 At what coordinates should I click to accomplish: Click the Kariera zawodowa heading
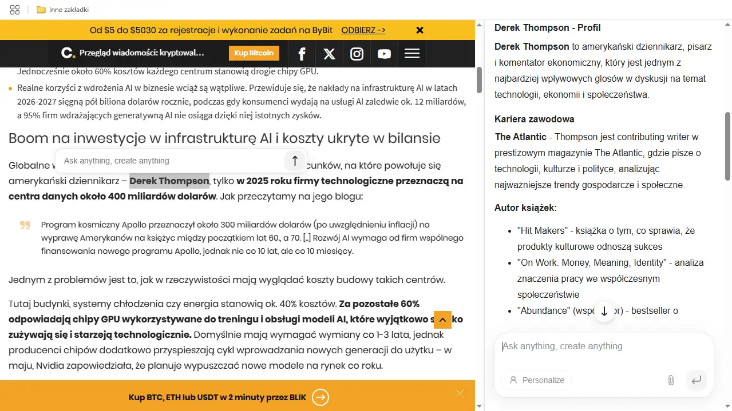pos(534,119)
